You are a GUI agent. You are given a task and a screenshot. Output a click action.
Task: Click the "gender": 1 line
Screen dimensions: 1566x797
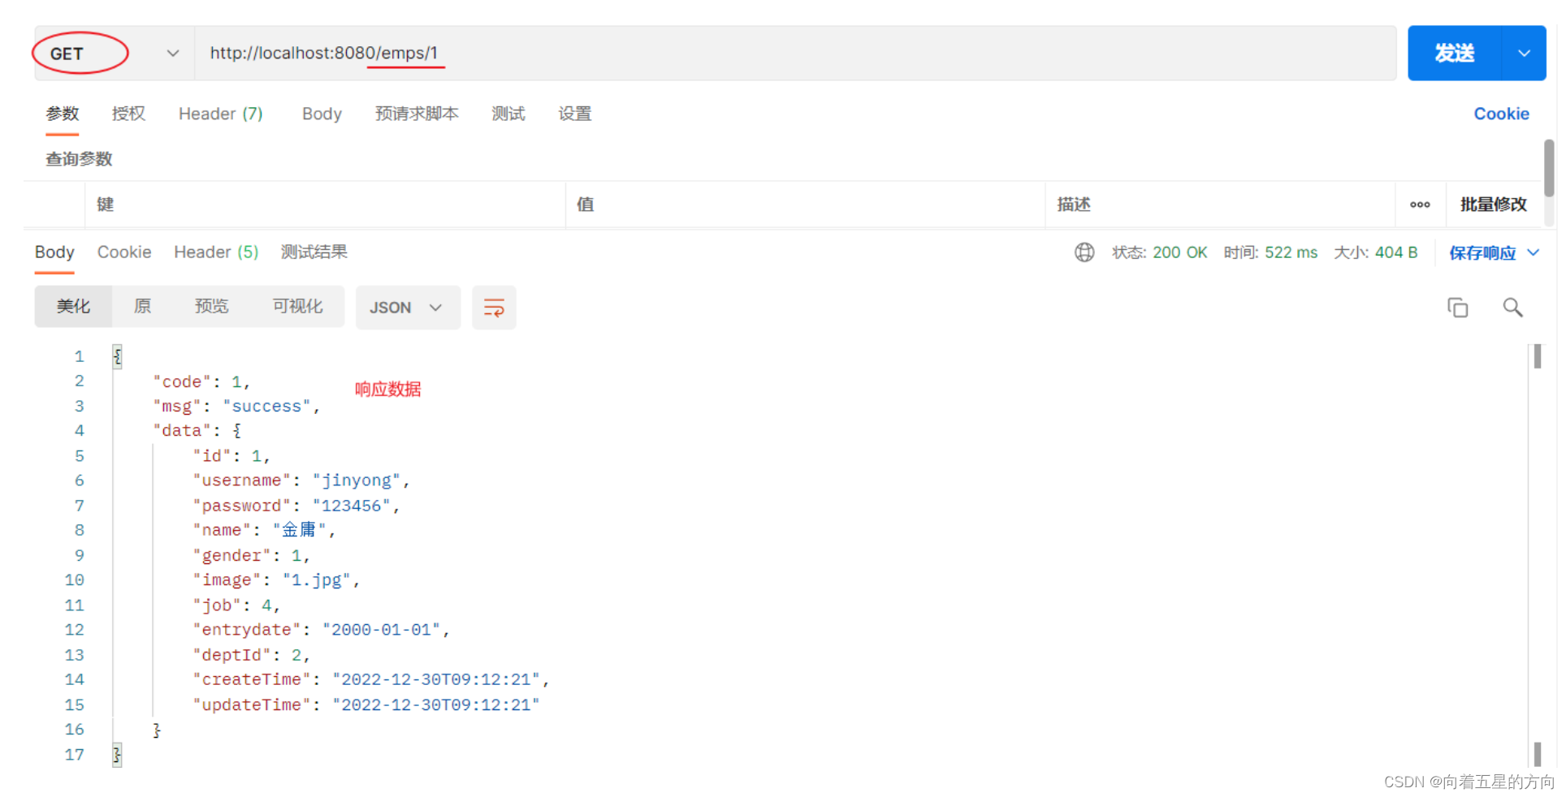tap(251, 555)
